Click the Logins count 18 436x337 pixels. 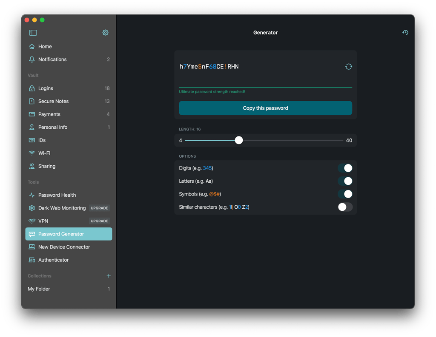click(x=107, y=88)
